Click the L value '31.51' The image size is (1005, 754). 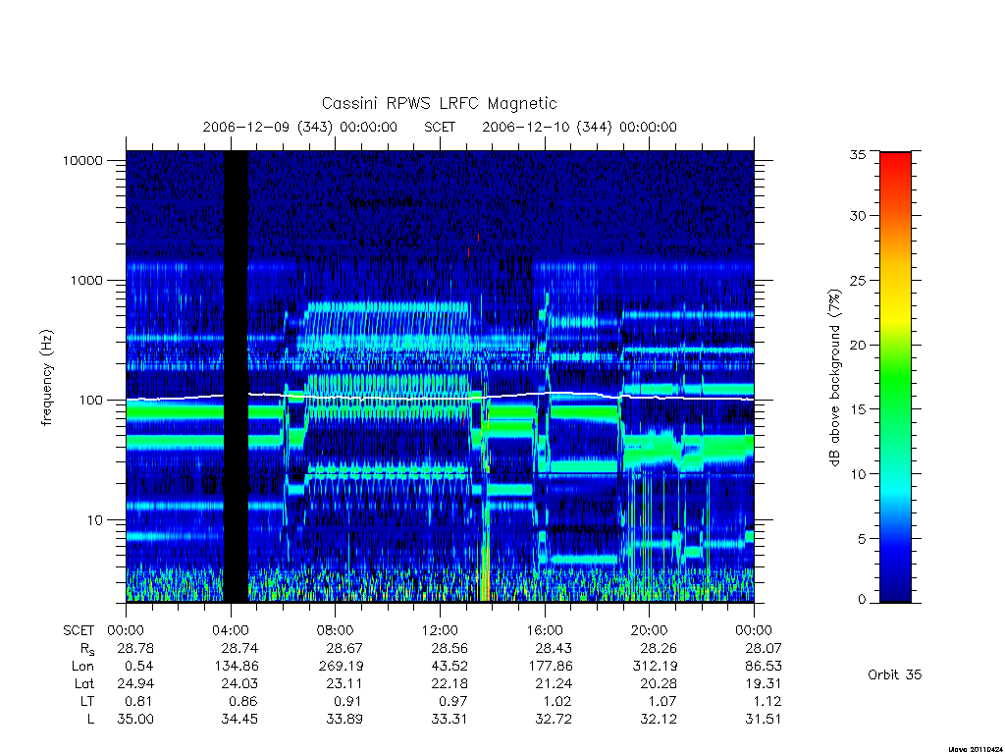tap(763, 719)
